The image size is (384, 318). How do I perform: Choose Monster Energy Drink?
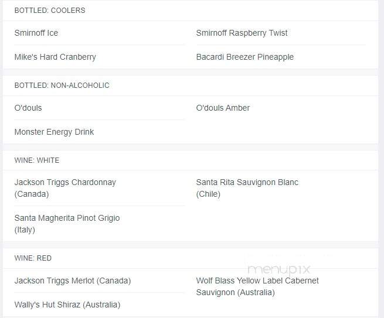54,132
